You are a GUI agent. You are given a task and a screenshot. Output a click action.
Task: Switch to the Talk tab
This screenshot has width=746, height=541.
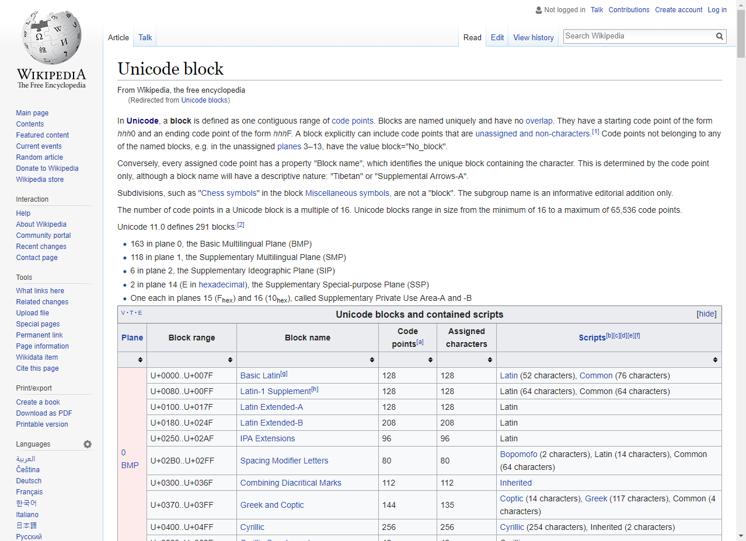(x=145, y=37)
